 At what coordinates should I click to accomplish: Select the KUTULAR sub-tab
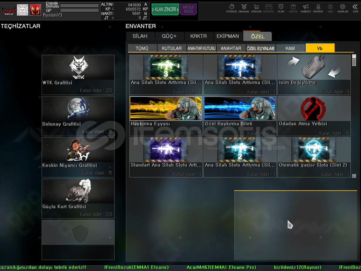tap(172, 48)
